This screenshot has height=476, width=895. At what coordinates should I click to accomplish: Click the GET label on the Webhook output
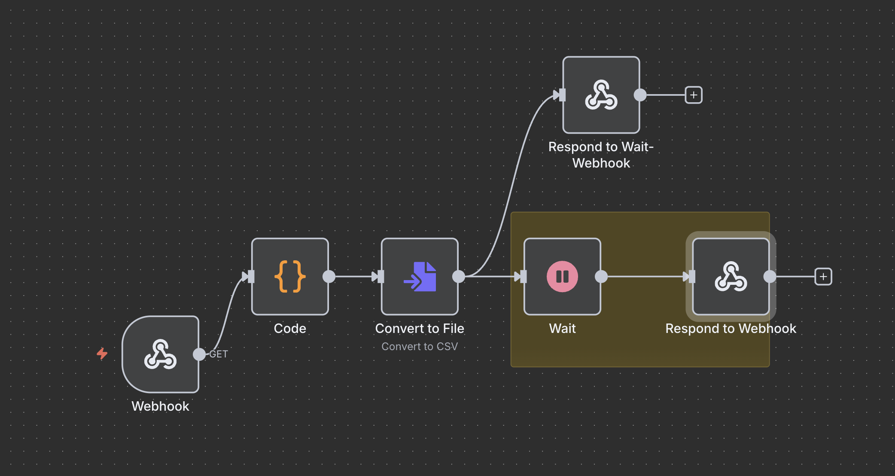point(219,354)
